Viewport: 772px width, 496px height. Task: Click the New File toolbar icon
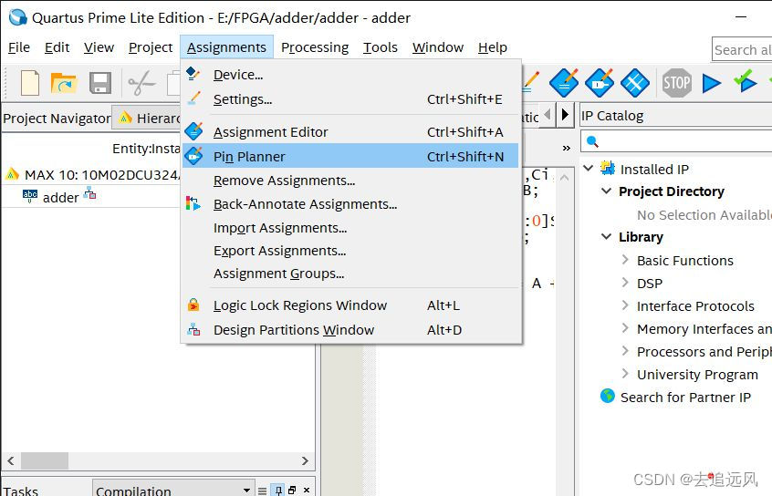30,83
